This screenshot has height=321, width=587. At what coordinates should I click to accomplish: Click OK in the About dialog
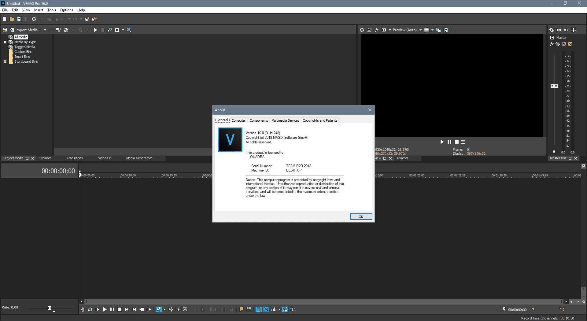click(x=361, y=217)
